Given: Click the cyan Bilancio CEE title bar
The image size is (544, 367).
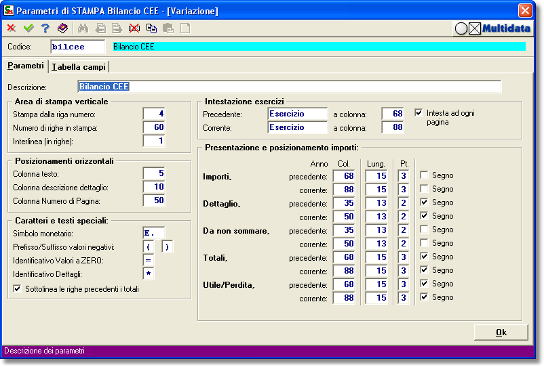Looking at the screenshot, I should coord(319,47).
